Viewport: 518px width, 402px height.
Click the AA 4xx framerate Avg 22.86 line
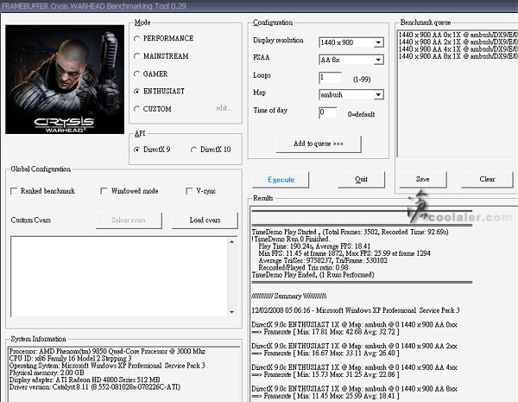(325, 374)
